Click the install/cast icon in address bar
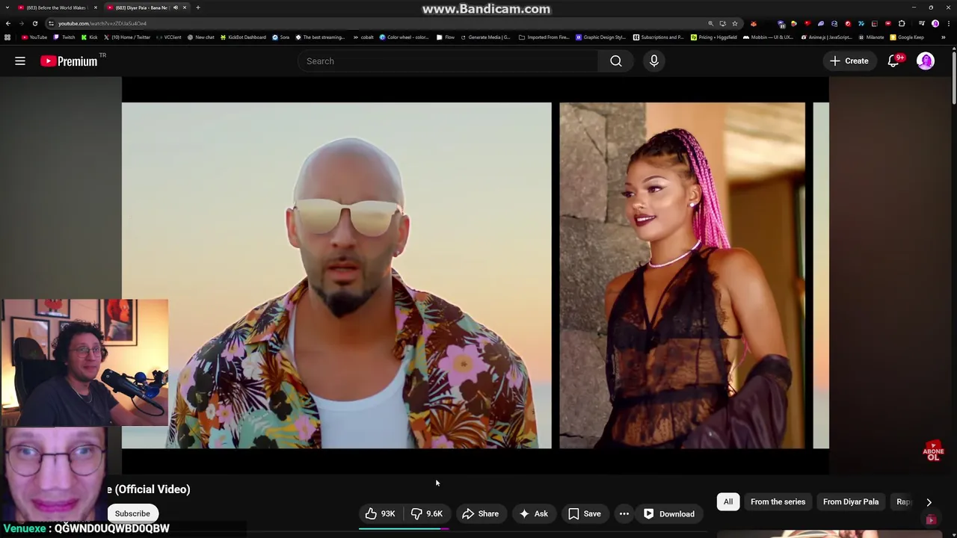Viewport: 957px width, 538px height. (x=723, y=23)
